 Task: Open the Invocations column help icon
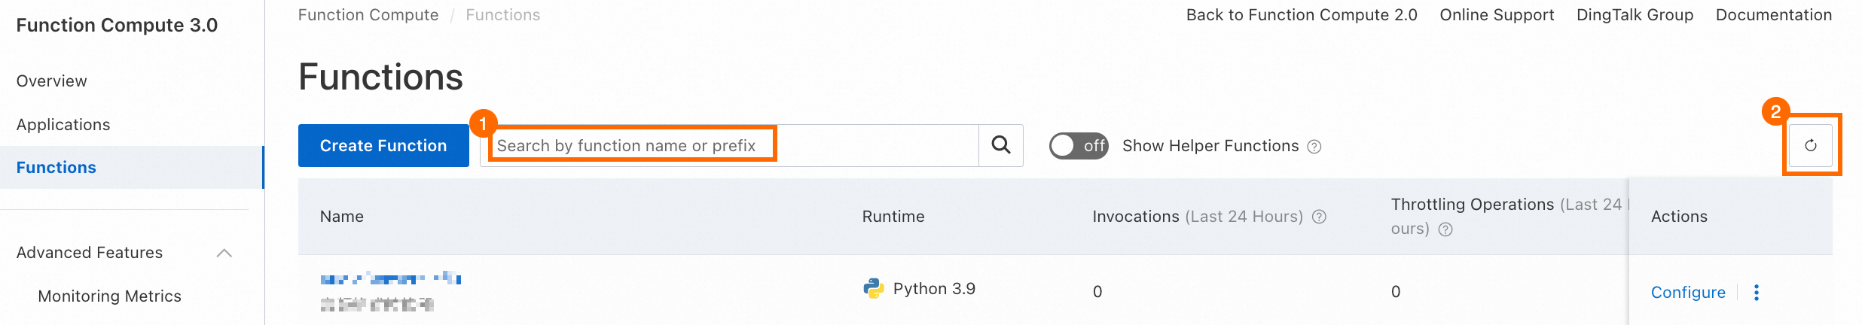(1319, 217)
